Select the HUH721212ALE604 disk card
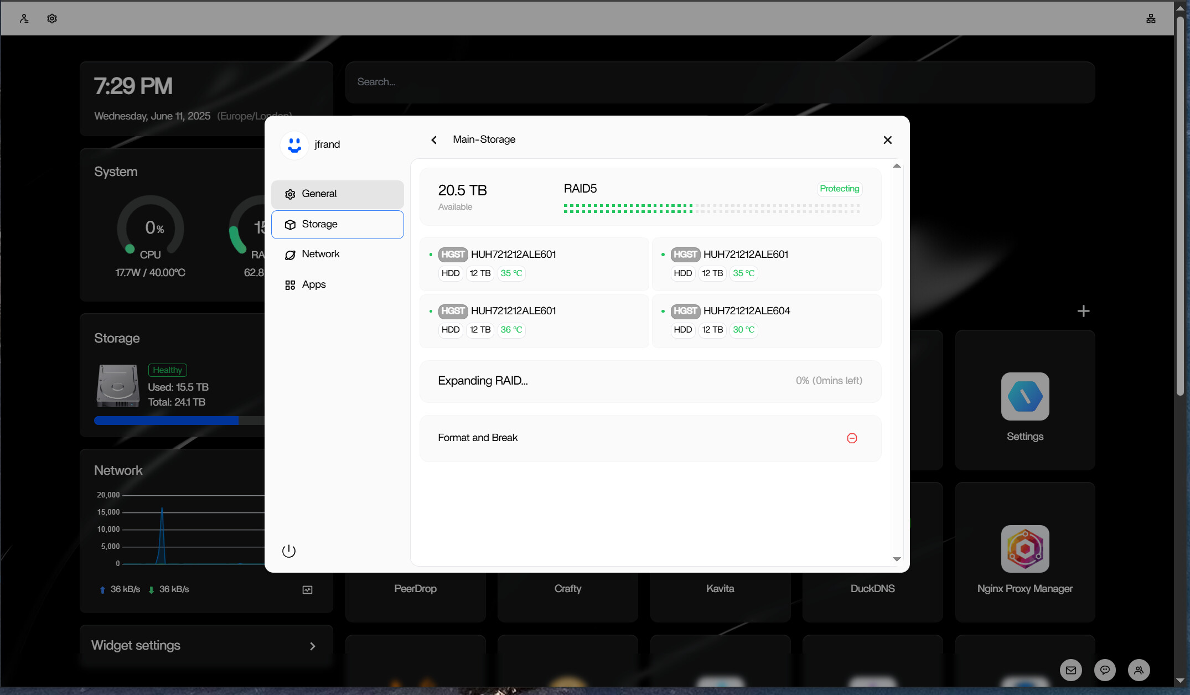This screenshot has height=695, width=1190. tap(767, 321)
